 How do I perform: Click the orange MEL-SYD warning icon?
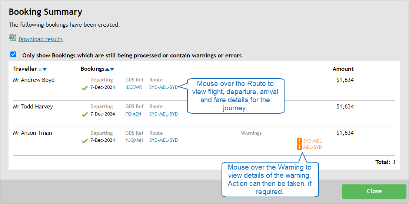click(x=299, y=147)
